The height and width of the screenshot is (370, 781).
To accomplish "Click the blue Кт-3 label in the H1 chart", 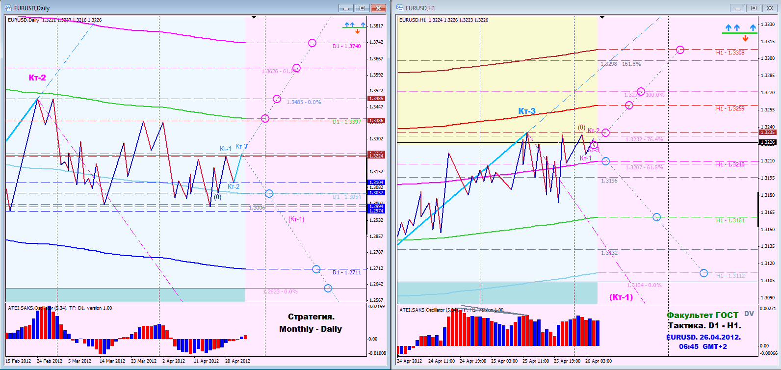I will [x=527, y=111].
